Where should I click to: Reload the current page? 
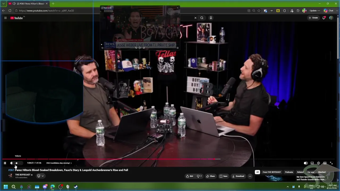(x=10, y=11)
